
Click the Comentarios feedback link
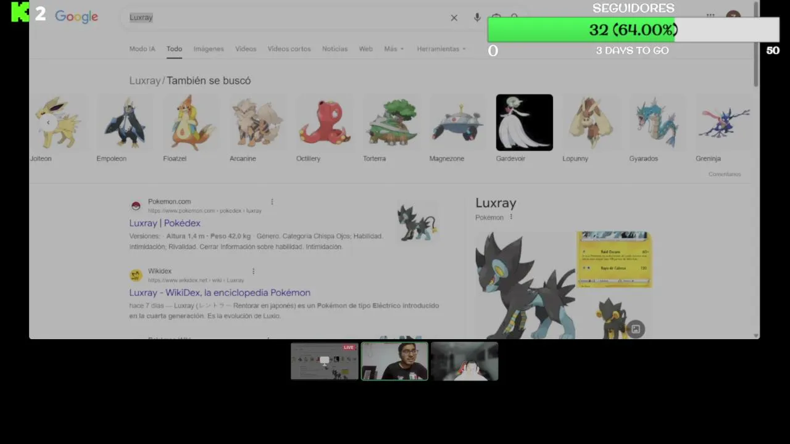725,174
